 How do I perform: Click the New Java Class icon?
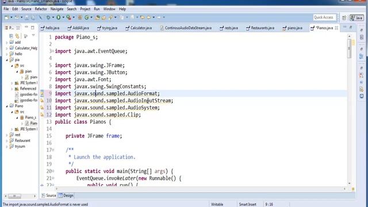tap(87, 17)
